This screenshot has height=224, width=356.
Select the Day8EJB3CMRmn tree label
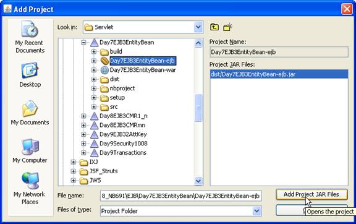[x=122, y=125]
